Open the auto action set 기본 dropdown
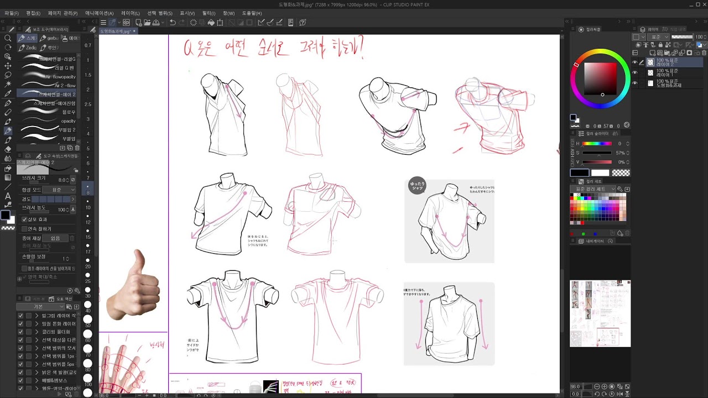The width and height of the screenshot is (708, 398). (40, 306)
